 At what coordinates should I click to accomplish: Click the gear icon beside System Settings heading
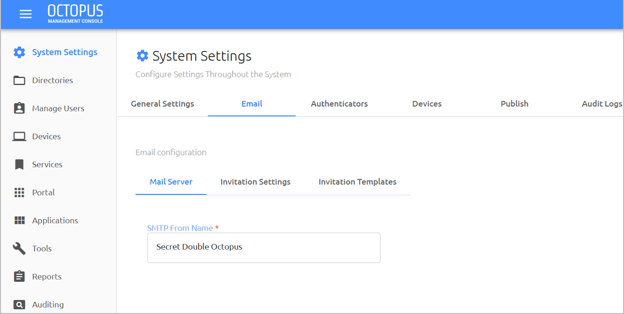coord(142,56)
